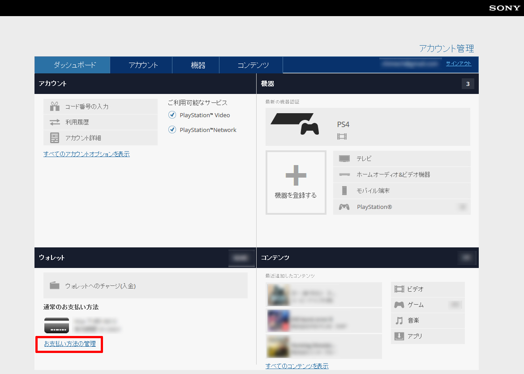Choose the mobile phone icon for モバイル端末
Screen dimensions: 524x374
tap(344, 191)
